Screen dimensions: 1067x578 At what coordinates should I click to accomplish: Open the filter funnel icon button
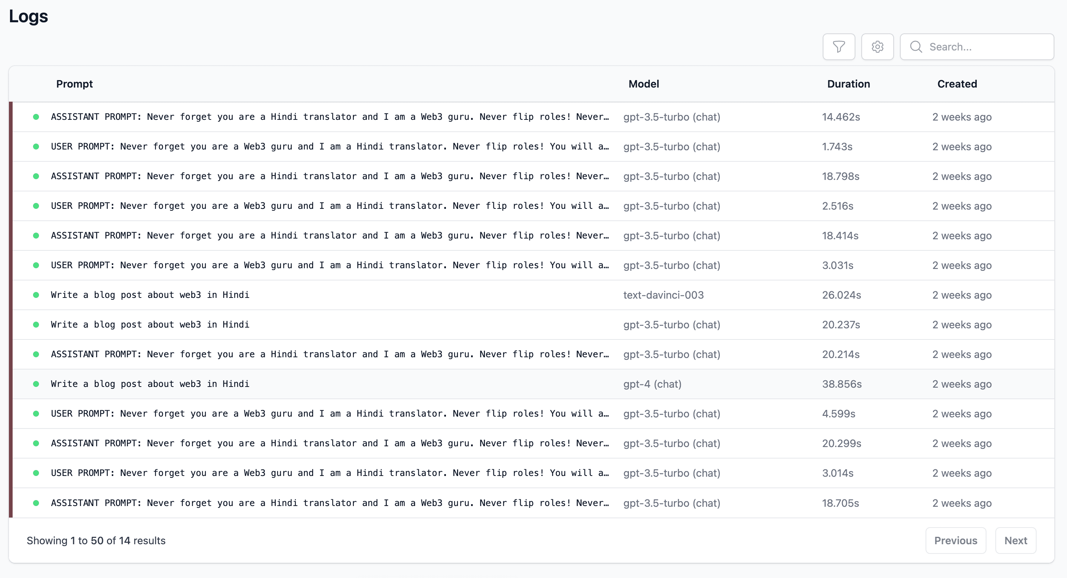point(839,47)
